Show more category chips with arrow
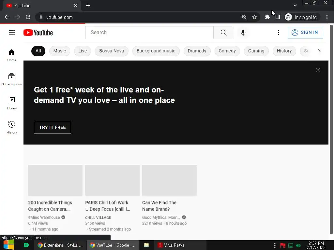Viewport: 334px width, 250px height. point(319,51)
